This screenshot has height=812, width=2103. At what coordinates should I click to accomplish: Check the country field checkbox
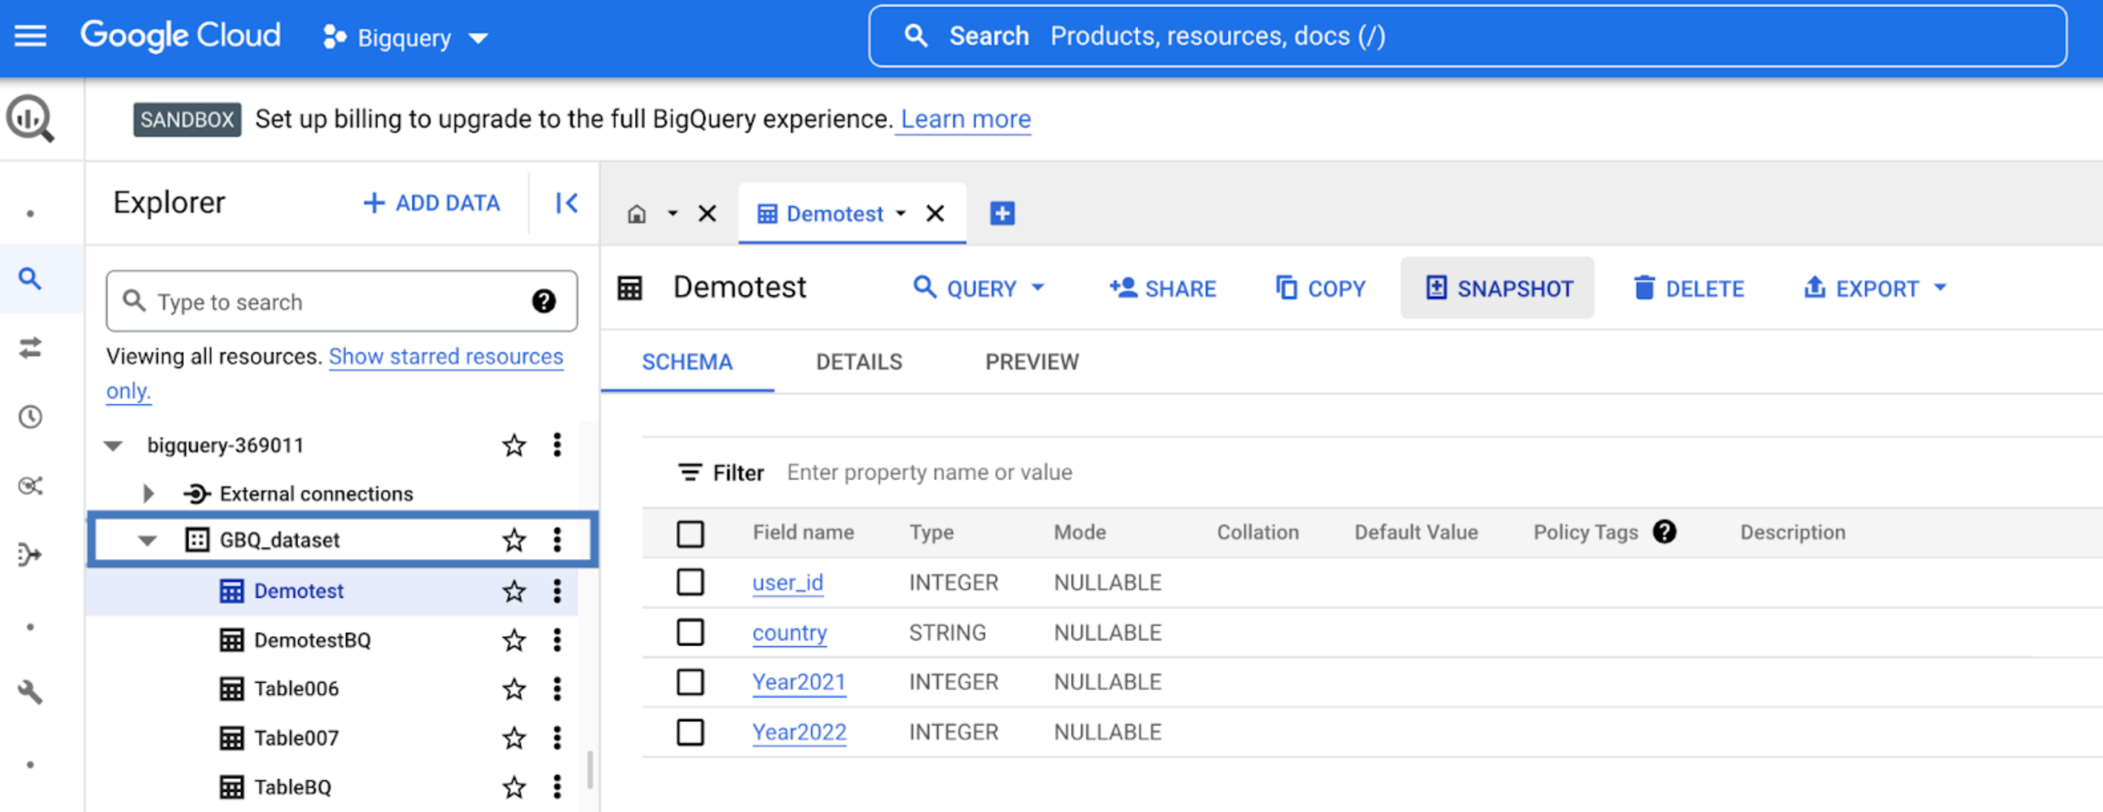[x=690, y=632]
